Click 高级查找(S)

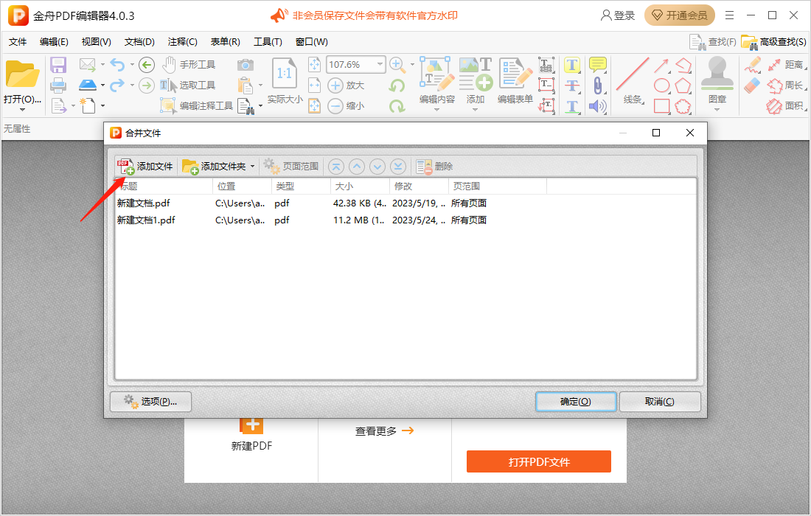[x=773, y=42]
